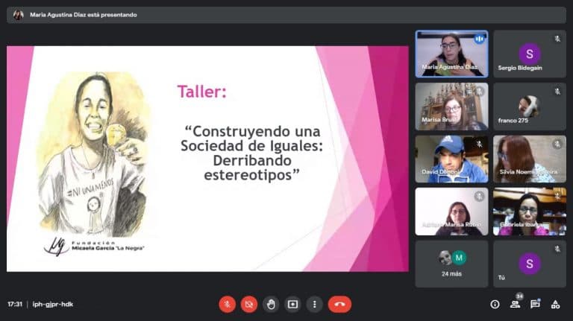Image resolution: width=573 pixels, height=321 pixels.
Task: Click the green M avatar in 24 más tile
Action: [459, 258]
